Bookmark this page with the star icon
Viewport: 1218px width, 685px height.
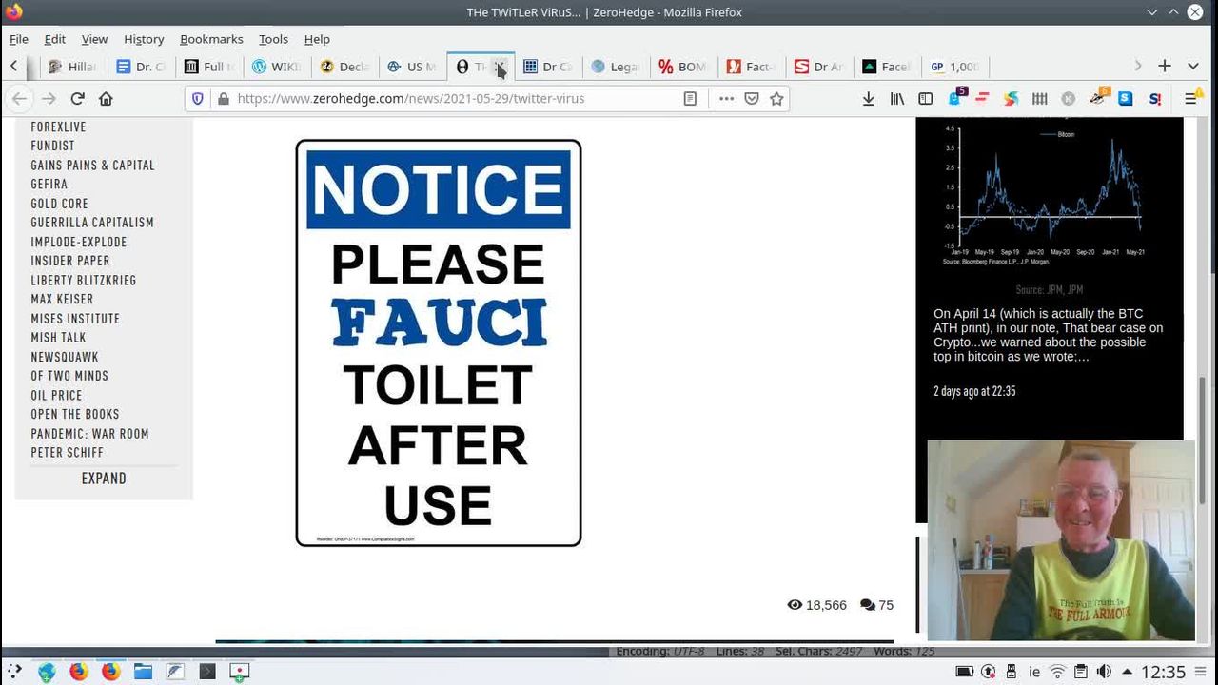pyautogui.click(x=776, y=98)
